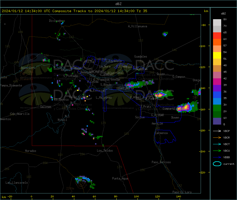The width and height of the screenshot is (237, 200).
Task: Select the 35 dBZ blue color swatch
Action: 217,95
